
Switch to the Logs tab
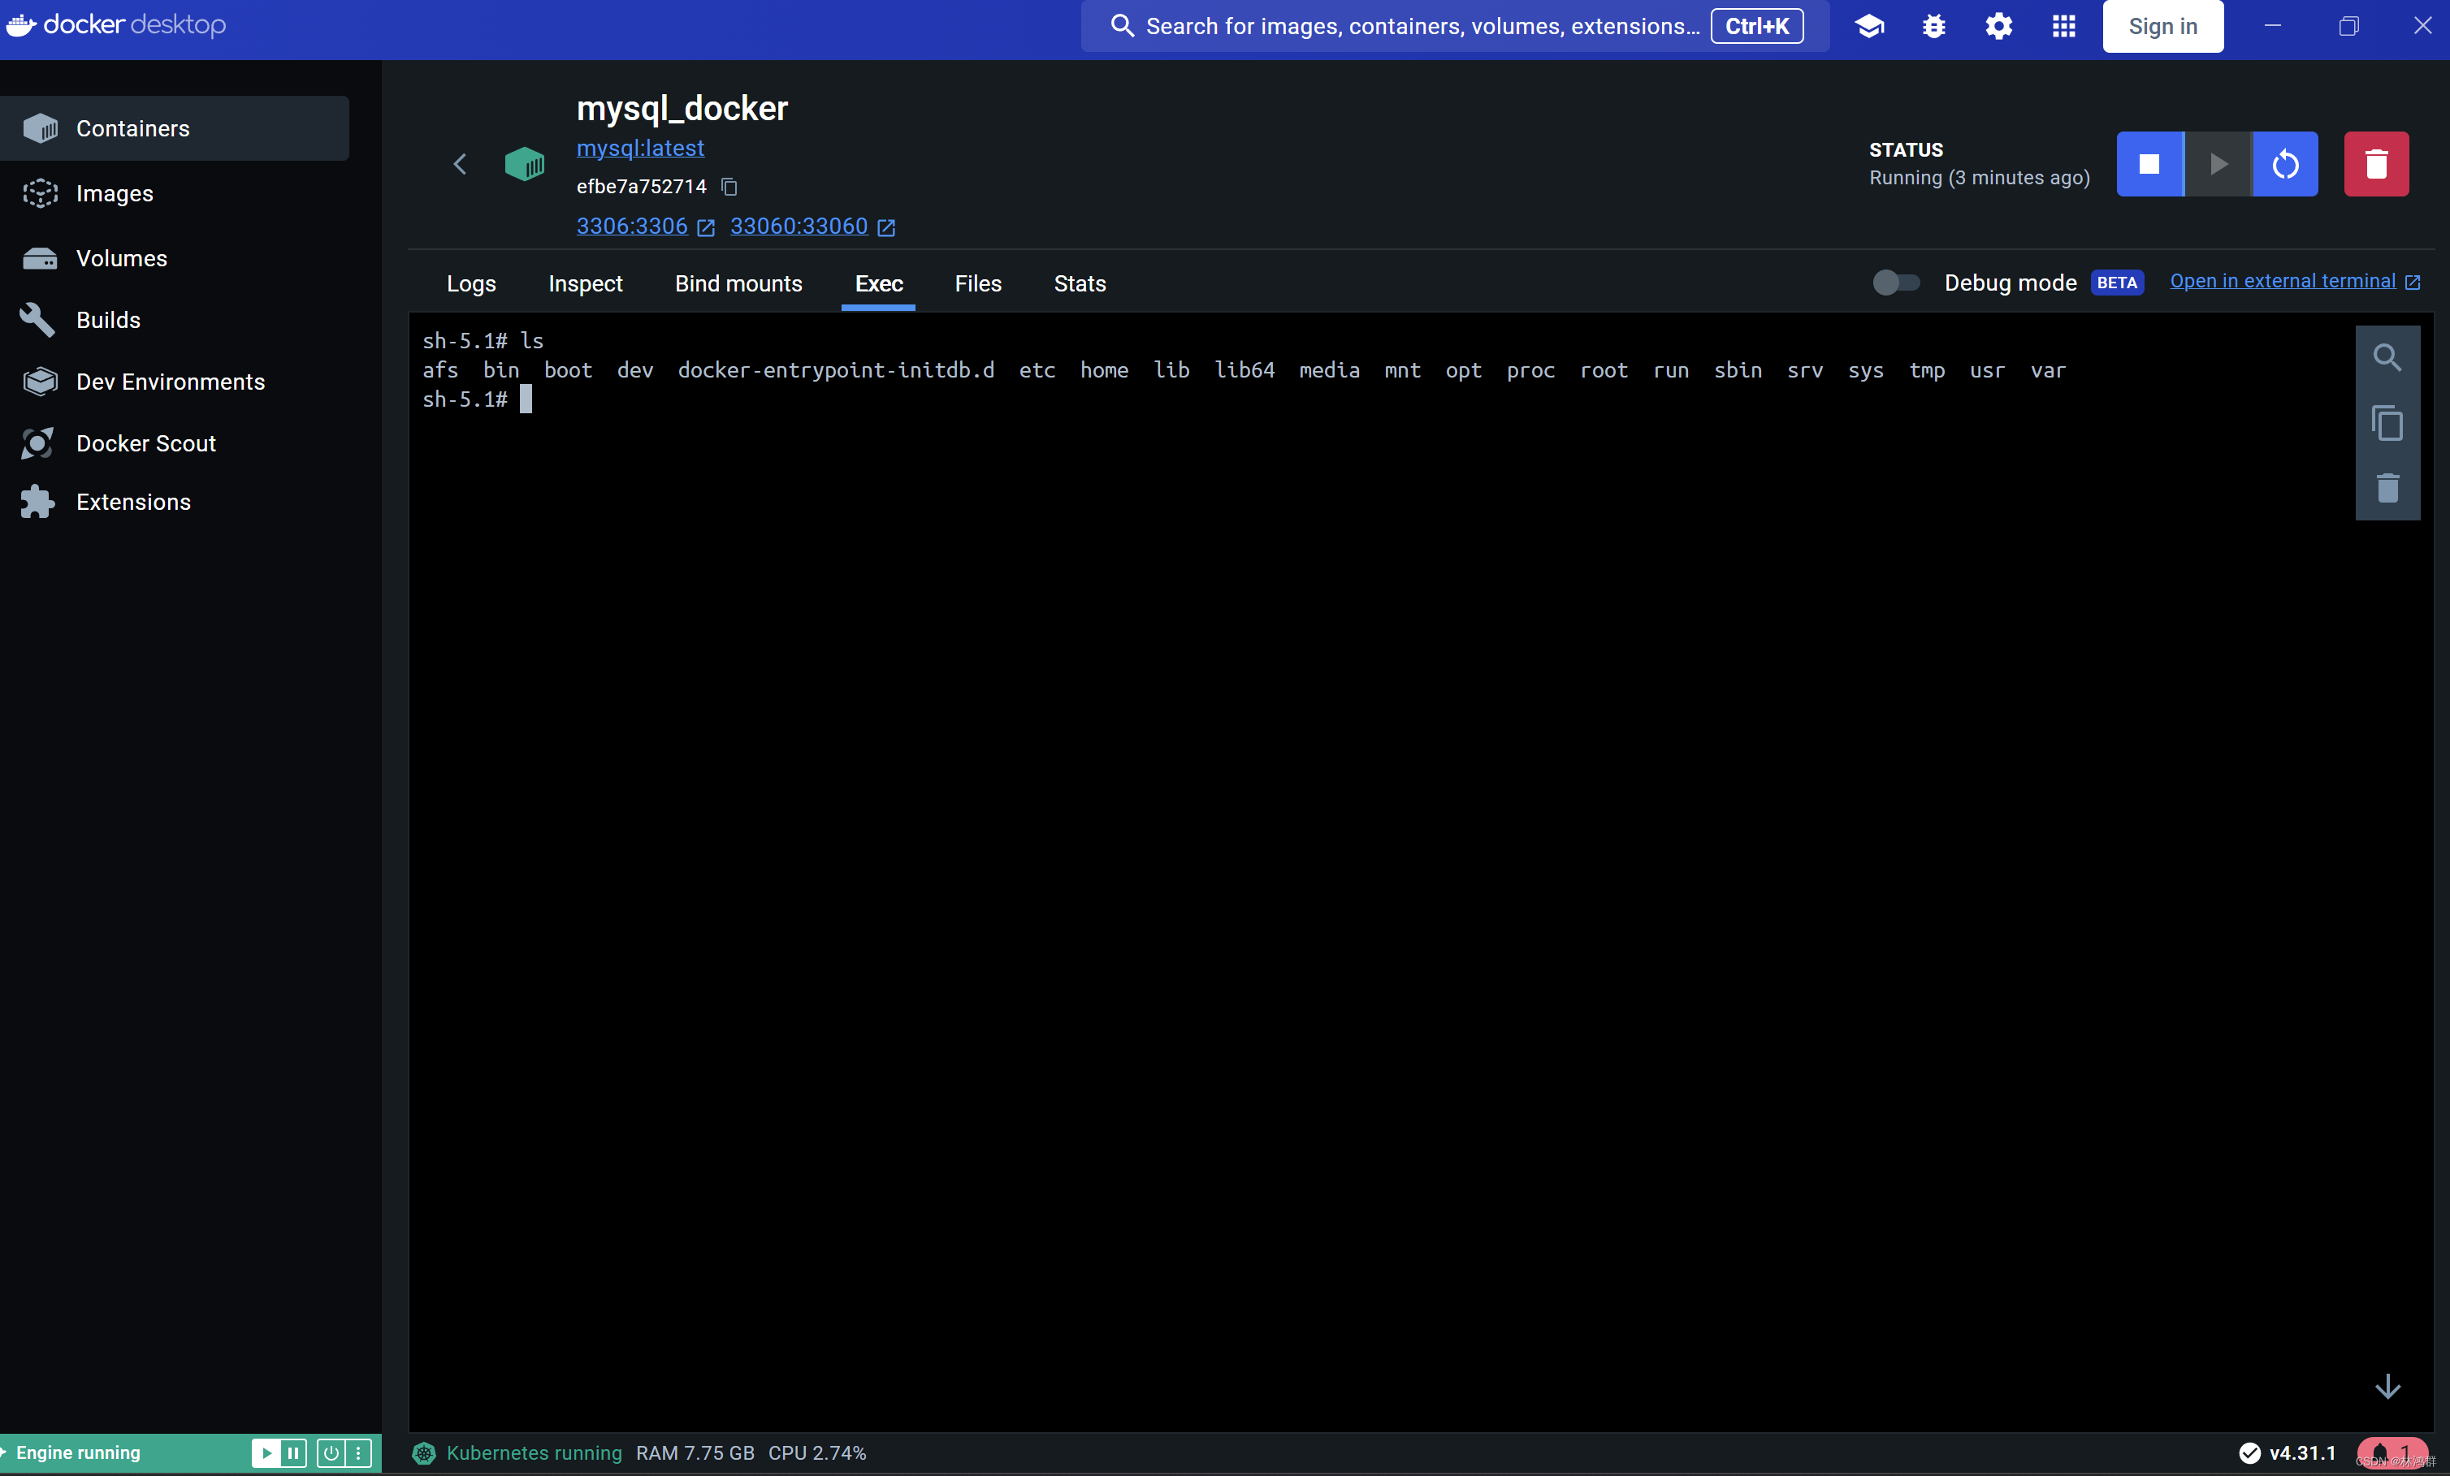pos(471,284)
